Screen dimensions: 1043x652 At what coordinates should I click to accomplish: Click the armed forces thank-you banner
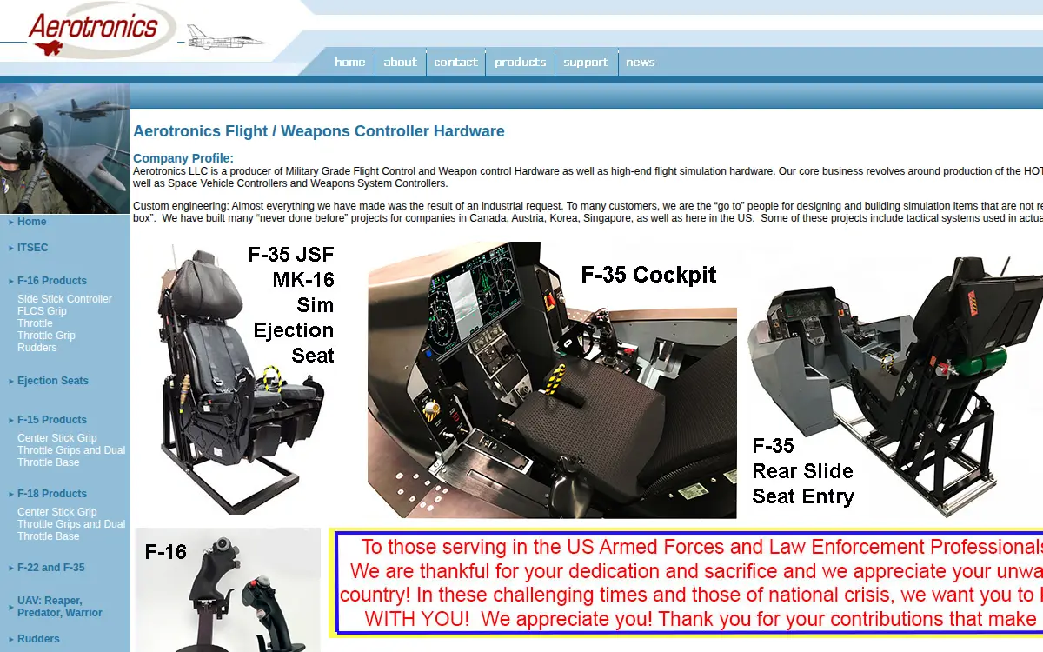point(686,583)
